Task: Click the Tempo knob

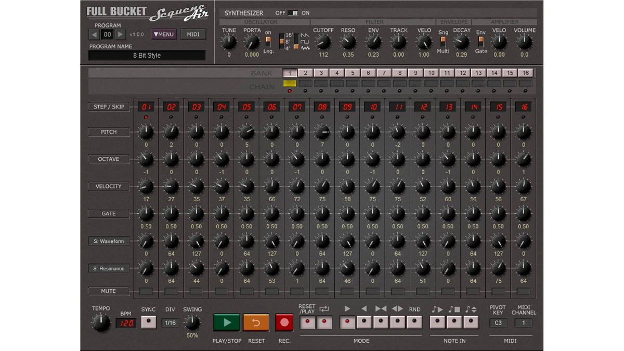Action: [x=101, y=323]
